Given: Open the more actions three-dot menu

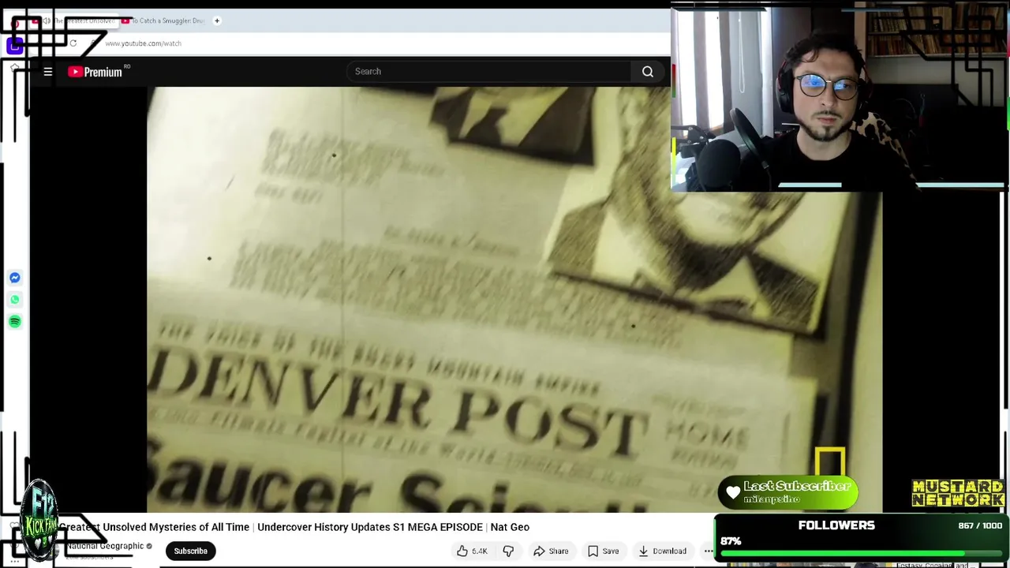Looking at the screenshot, I should pos(708,551).
